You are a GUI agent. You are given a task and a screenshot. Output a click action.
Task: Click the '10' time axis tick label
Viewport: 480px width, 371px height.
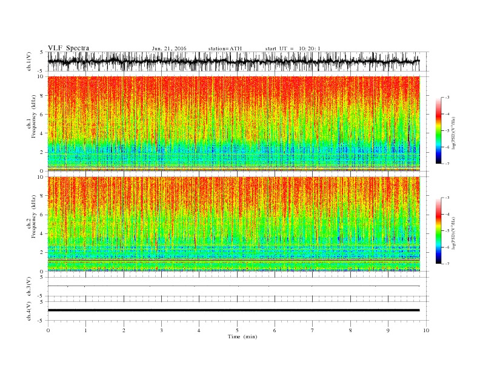426,330
